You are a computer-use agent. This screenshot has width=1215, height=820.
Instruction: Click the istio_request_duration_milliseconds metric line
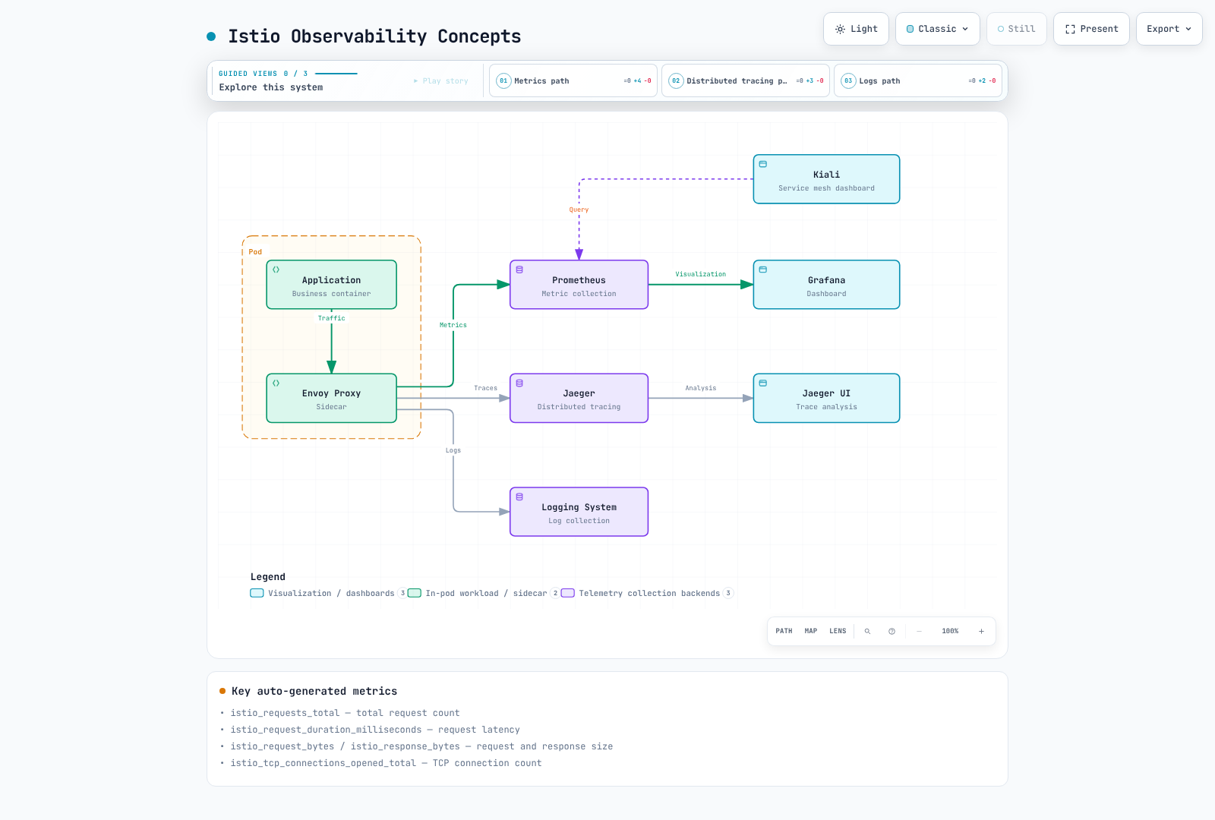point(375,730)
